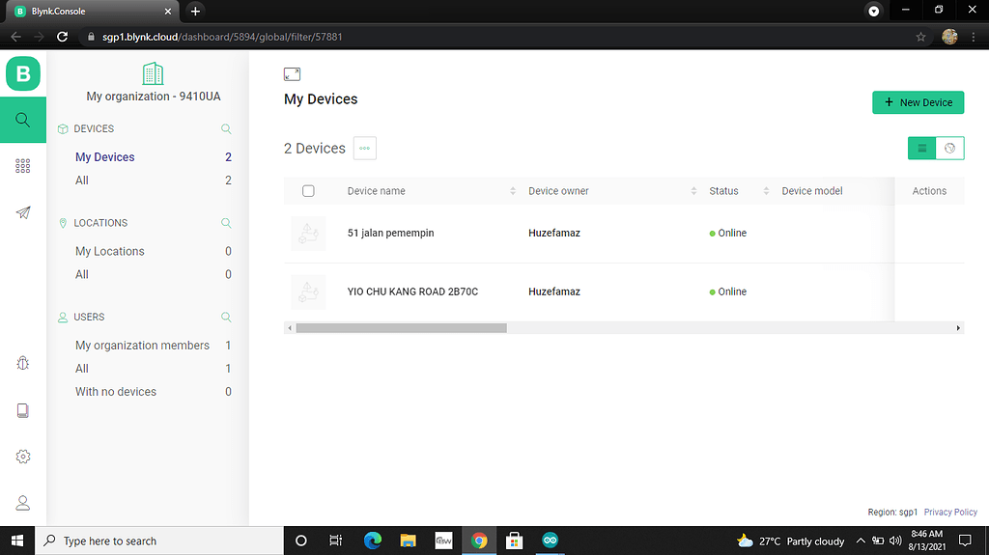
Task: Select My organization members in sidebar
Action: tap(142, 346)
